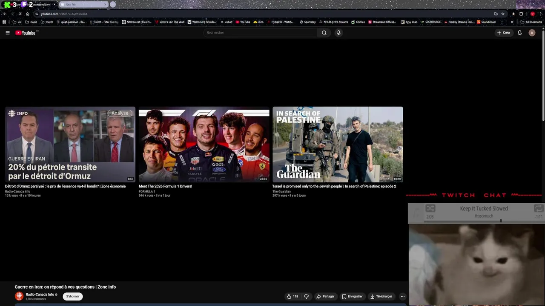Bookmark this page with the star icon

coord(503,14)
